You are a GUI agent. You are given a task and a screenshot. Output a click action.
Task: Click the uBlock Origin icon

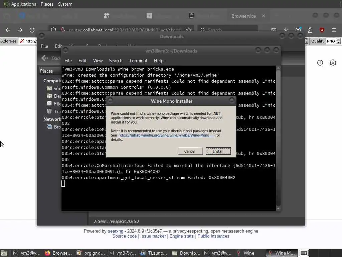point(322,30)
